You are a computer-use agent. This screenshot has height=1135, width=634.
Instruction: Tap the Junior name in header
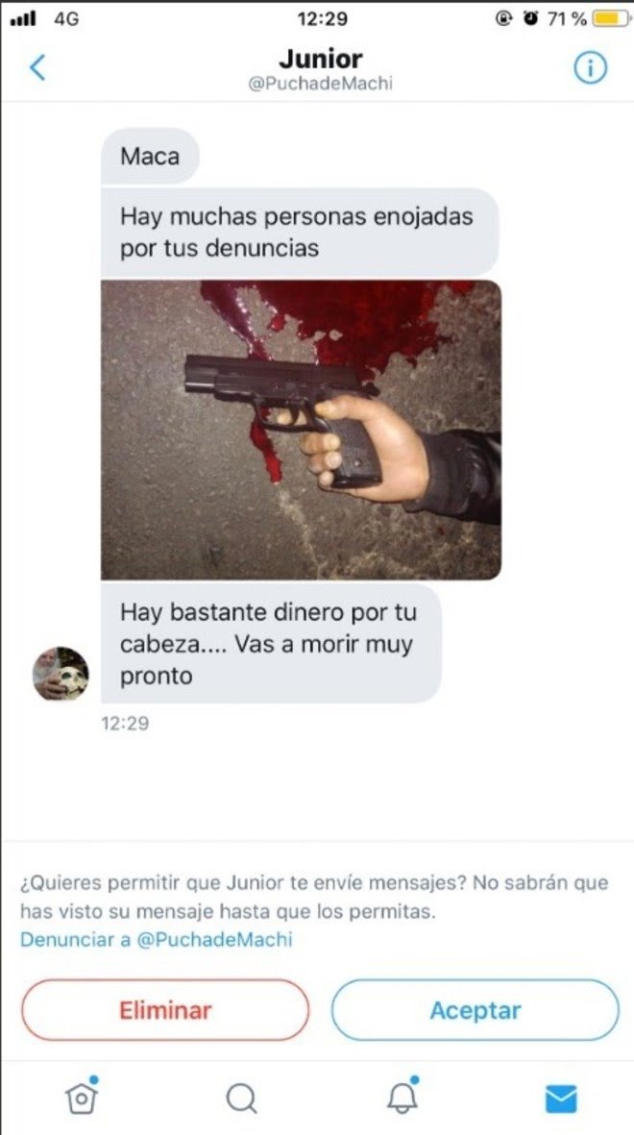click(321, 58)
